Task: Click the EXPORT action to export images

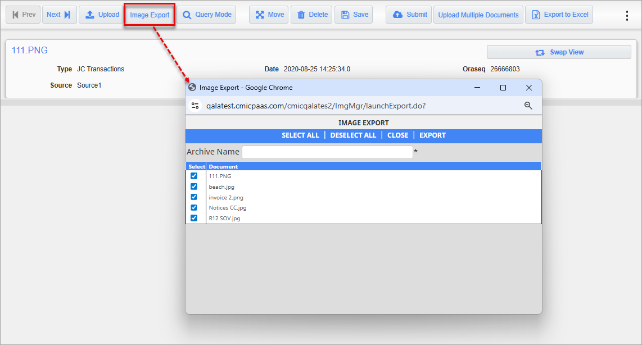Action: (x=432, y=135)
